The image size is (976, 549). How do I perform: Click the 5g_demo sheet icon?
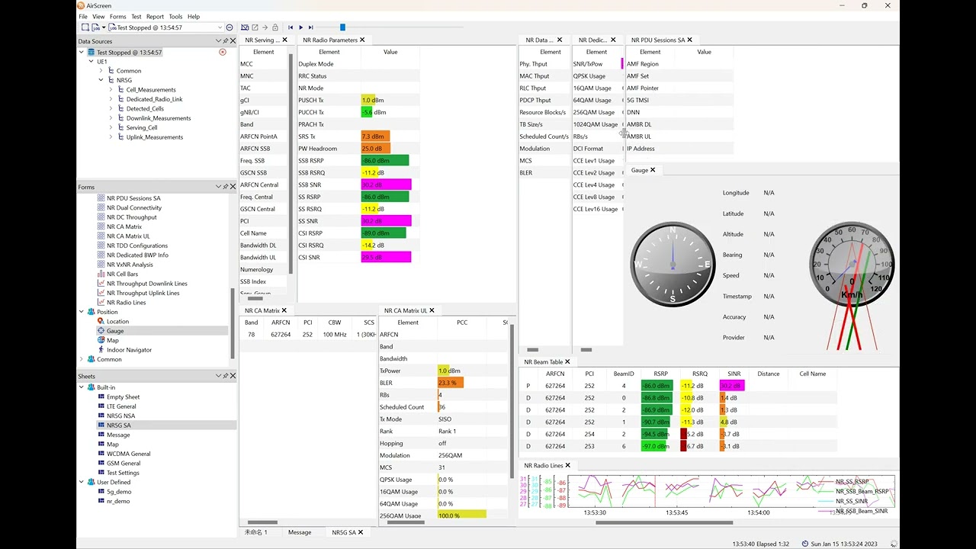(x=101, y=492)
